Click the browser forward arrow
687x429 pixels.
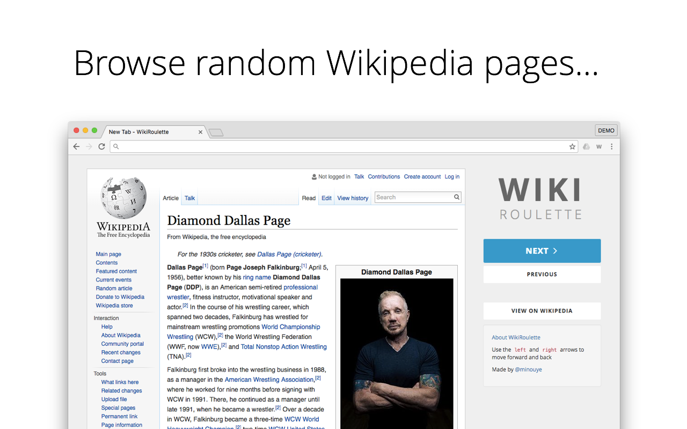point(89,146)
